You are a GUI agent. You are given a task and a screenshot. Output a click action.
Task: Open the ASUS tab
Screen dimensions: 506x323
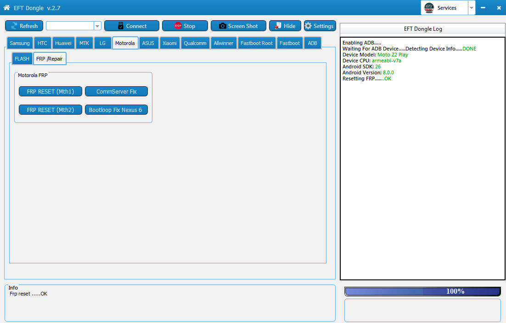click(x=148, y=43)
